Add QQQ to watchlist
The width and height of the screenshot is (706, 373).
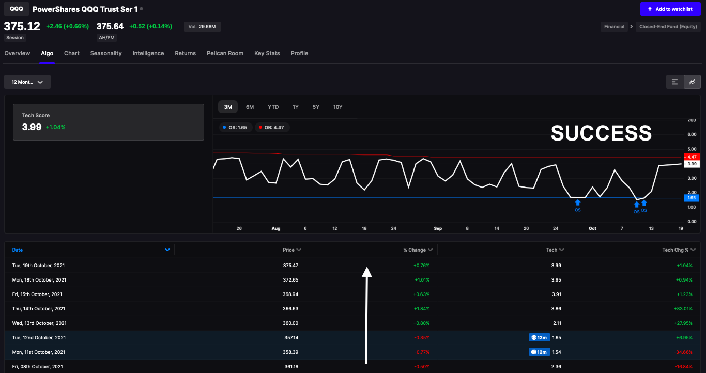pyautogui.click(x=670, y=9)
